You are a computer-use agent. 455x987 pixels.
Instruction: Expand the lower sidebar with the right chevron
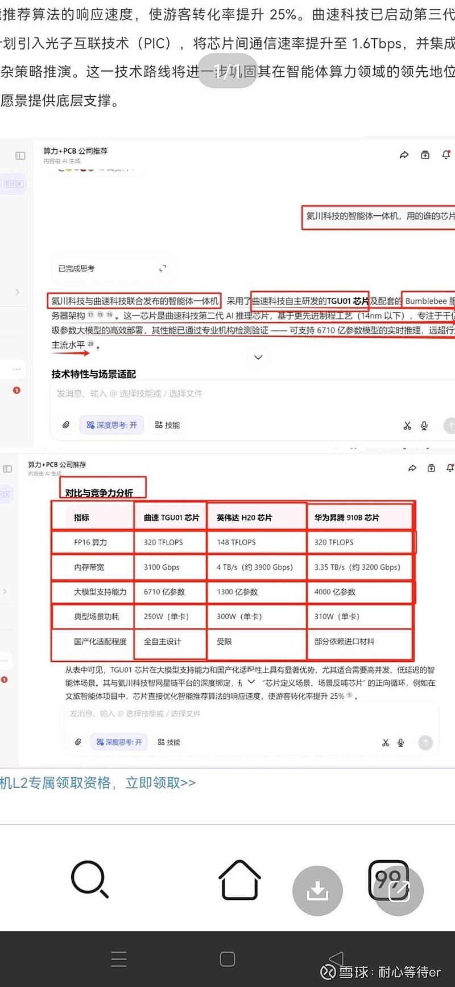5,591
